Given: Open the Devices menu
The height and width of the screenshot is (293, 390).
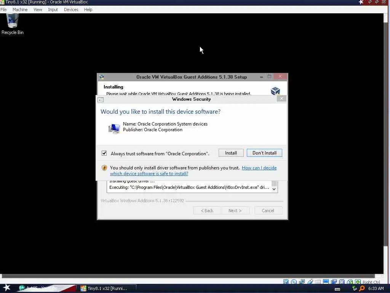Looking at the screenshot, I should [71, 10].
